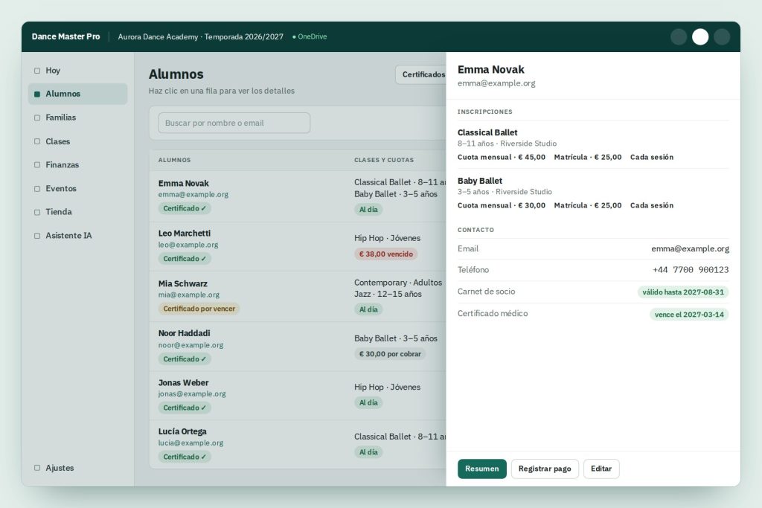Click Registrar pago button
This screenshot has height=508, width=762.
coord(545,469)
